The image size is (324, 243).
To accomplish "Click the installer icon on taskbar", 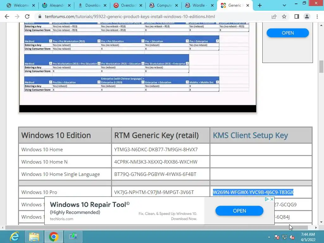I will [x=73, y=237].
